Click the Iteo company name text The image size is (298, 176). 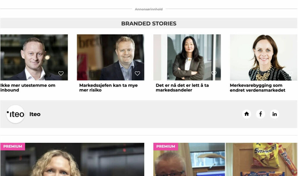[x=35, y=114]
